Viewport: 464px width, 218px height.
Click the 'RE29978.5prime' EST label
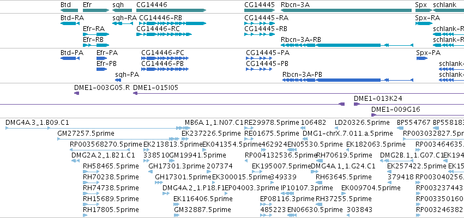[272, 123]
